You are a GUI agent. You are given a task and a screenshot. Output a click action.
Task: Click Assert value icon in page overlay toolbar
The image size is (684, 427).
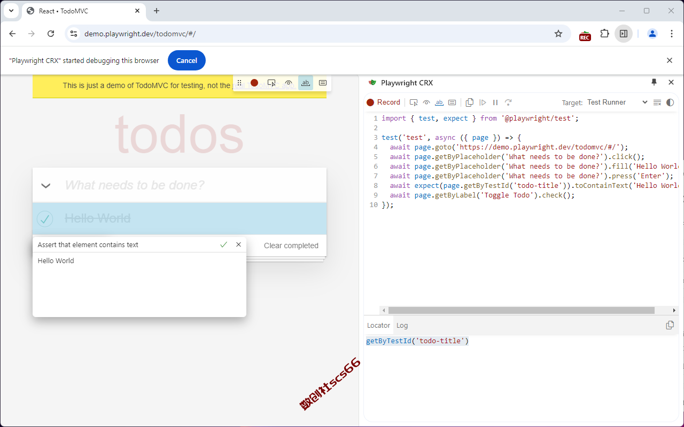click(x=323, y=83)
